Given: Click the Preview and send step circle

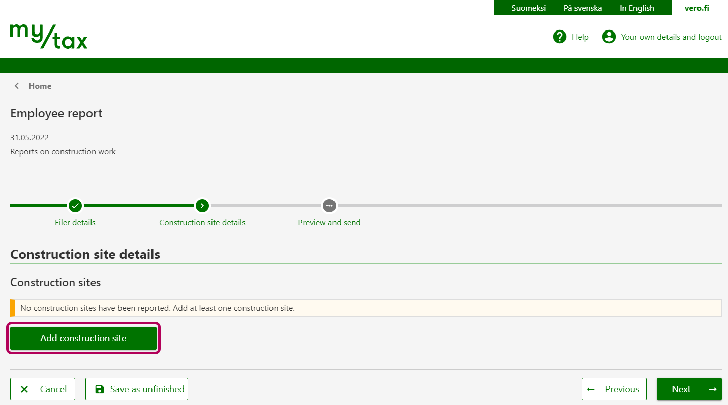Looking at the screenshot, I should pyautogui.click(x=329, y=206).
